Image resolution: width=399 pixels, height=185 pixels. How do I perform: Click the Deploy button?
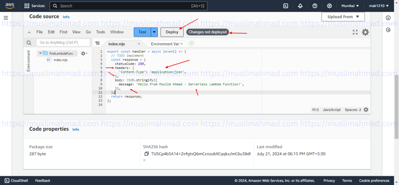point(172,32)
